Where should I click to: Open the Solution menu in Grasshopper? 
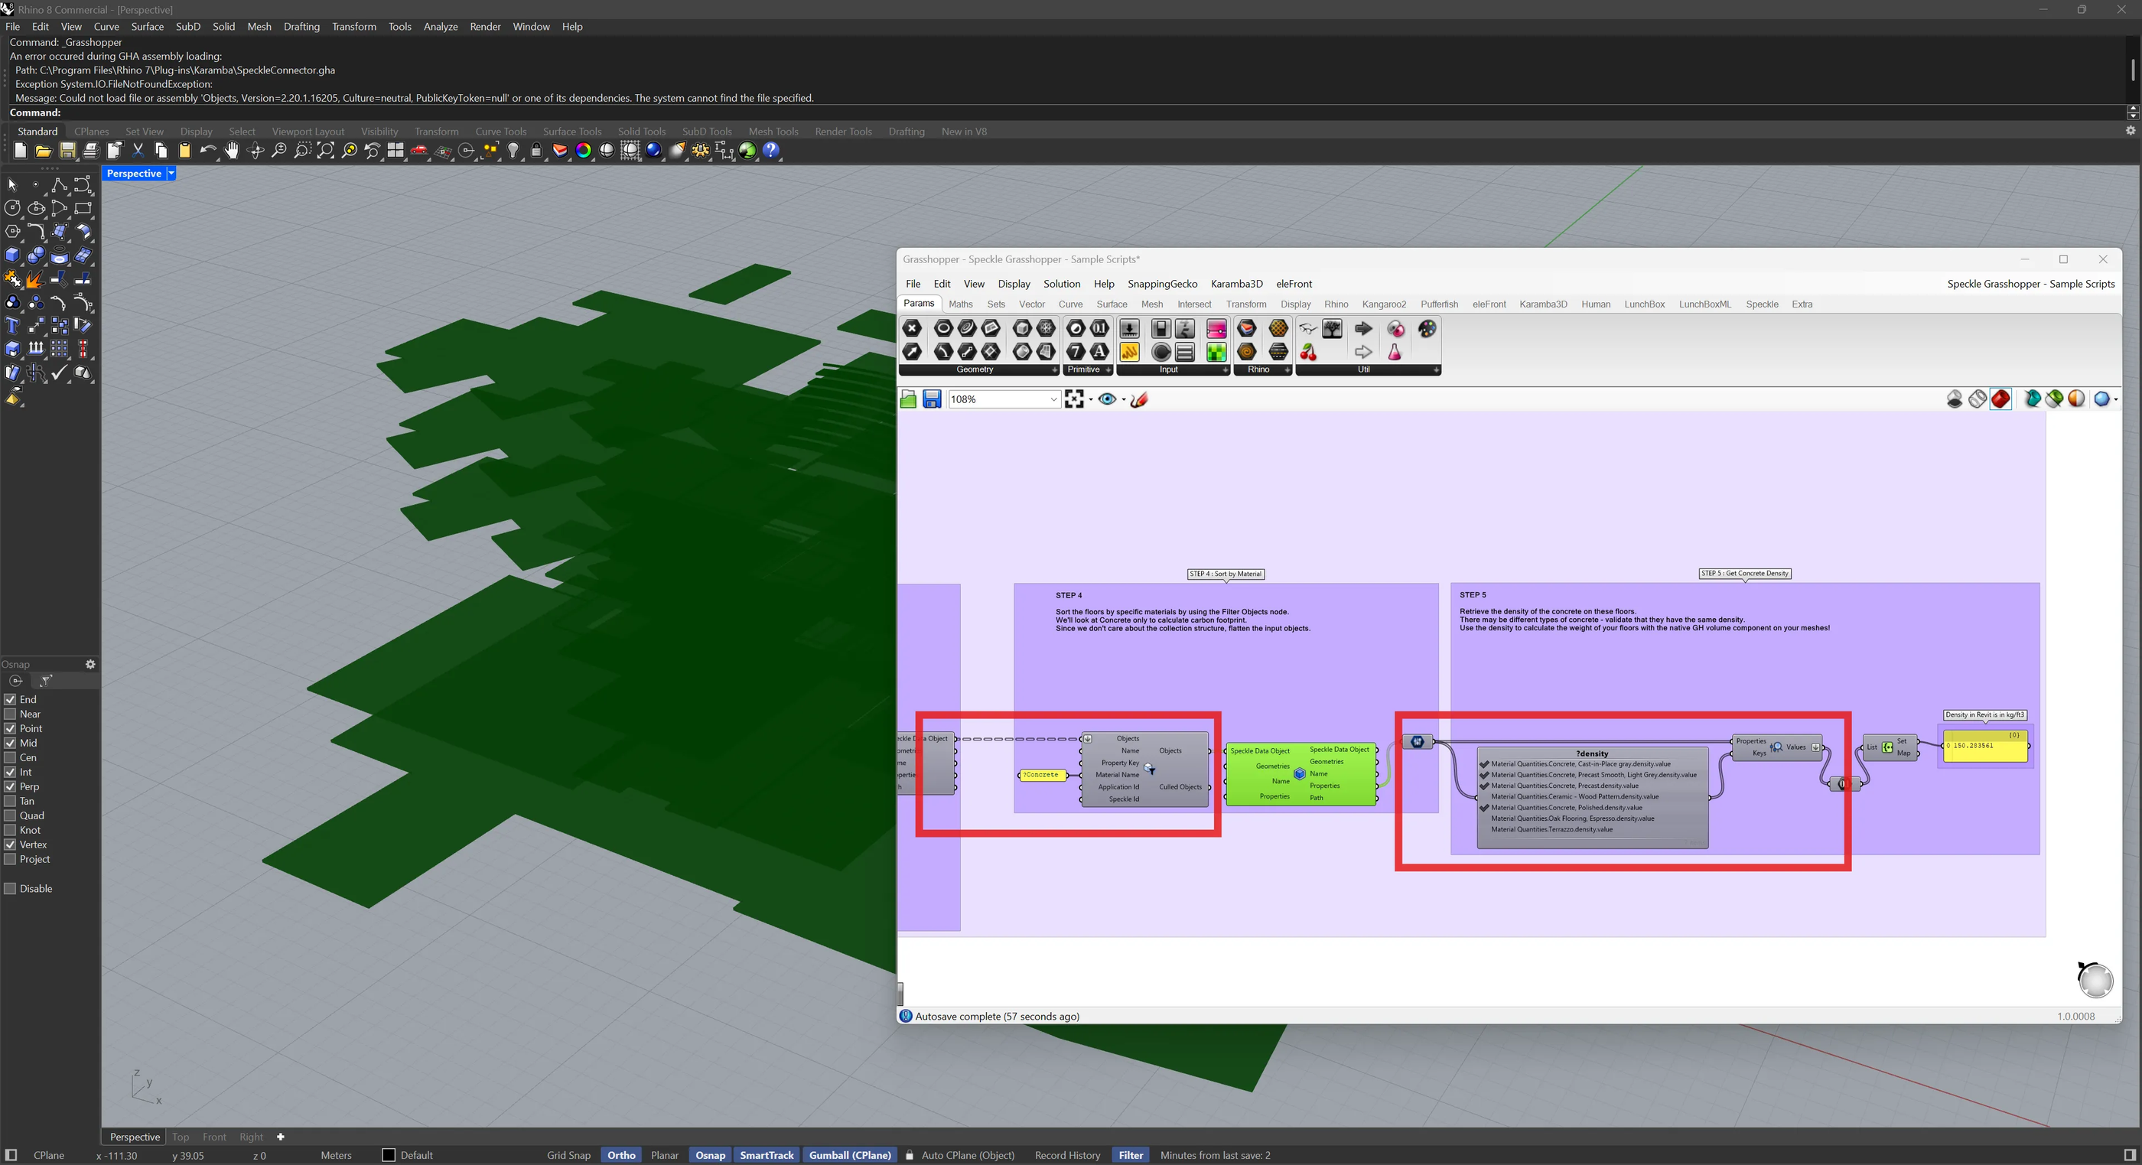click(x=1062, y=284)
